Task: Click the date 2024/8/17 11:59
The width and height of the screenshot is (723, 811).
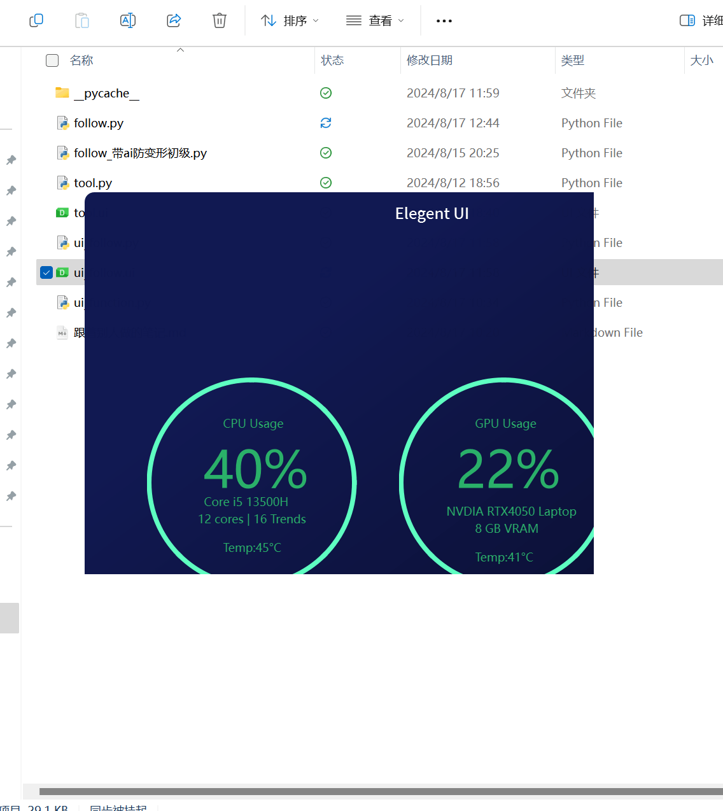Action: pos(453,94)
